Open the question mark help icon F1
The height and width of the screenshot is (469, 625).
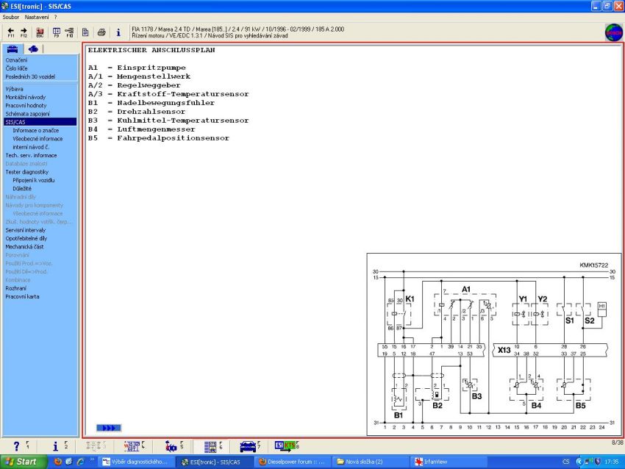[16, 446]
